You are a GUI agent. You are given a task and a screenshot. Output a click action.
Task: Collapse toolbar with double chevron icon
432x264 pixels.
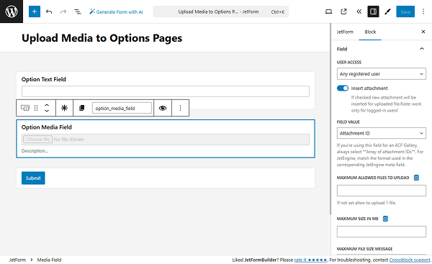point(359,12)
